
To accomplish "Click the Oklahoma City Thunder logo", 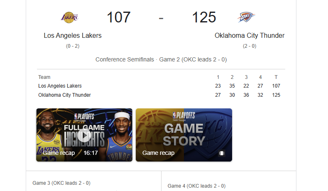I will pos(246,17).
